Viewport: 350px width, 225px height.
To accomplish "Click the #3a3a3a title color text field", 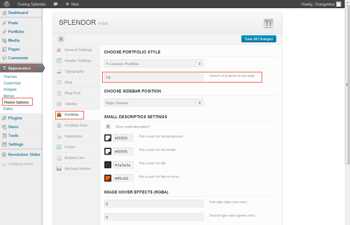I will (123, 165).
